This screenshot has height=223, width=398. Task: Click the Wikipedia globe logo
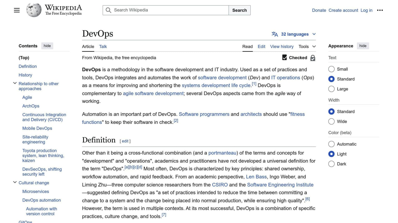click(x=34, y=10)
